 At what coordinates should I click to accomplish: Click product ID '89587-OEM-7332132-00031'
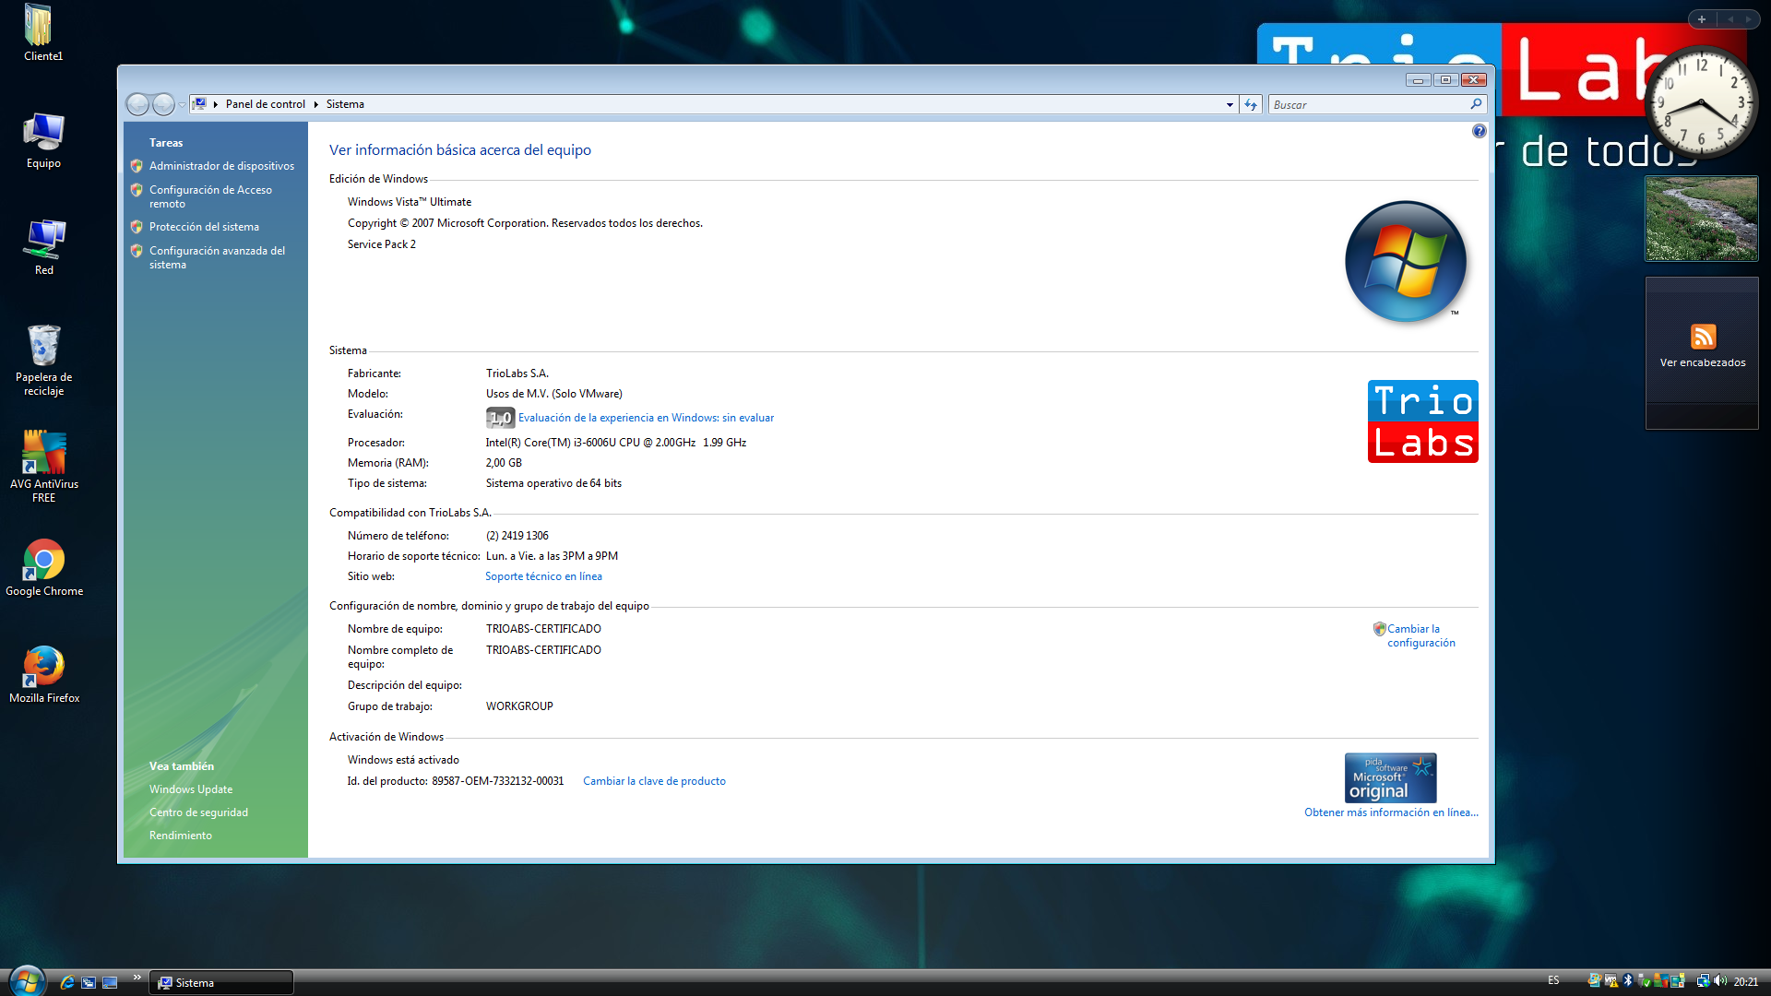click(x=497, y=781)
